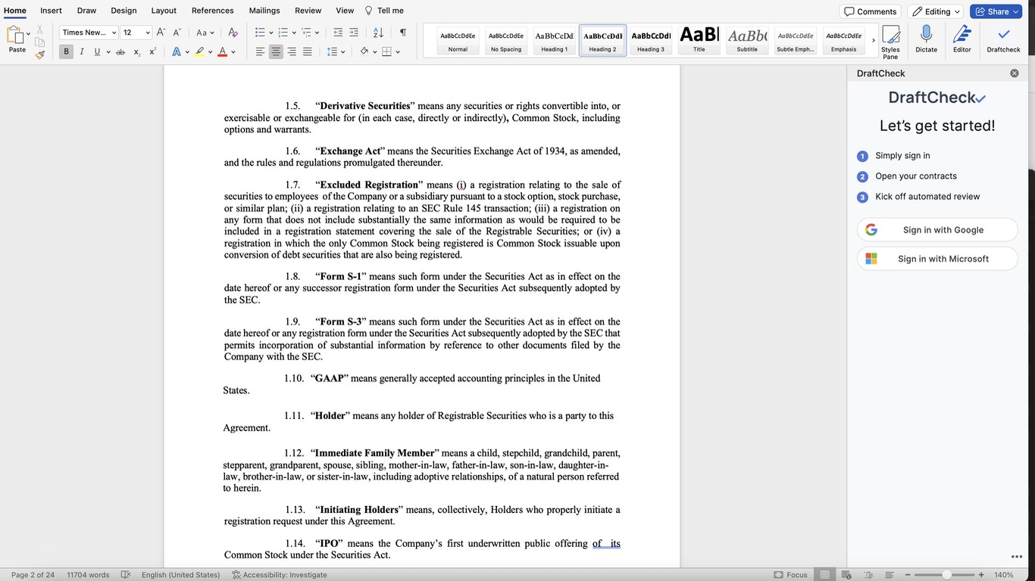
Task: Align text right
Action: (x=292, y=52)
